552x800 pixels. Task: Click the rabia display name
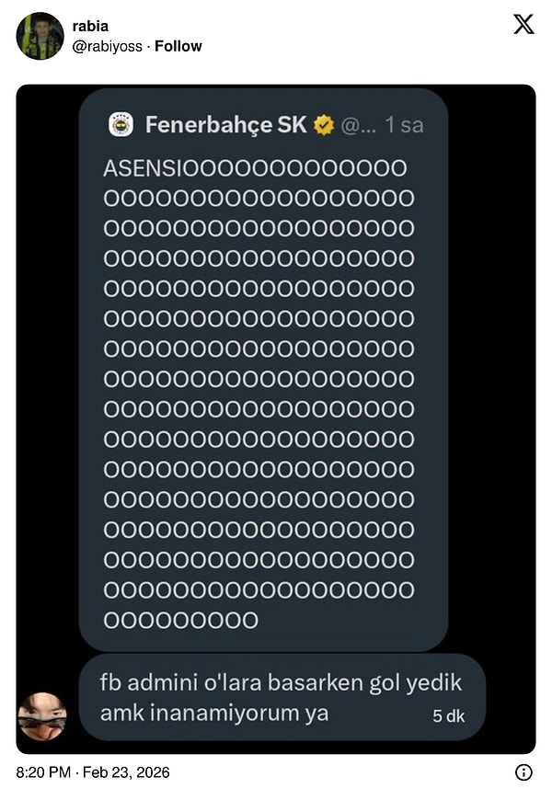(90, 26)
